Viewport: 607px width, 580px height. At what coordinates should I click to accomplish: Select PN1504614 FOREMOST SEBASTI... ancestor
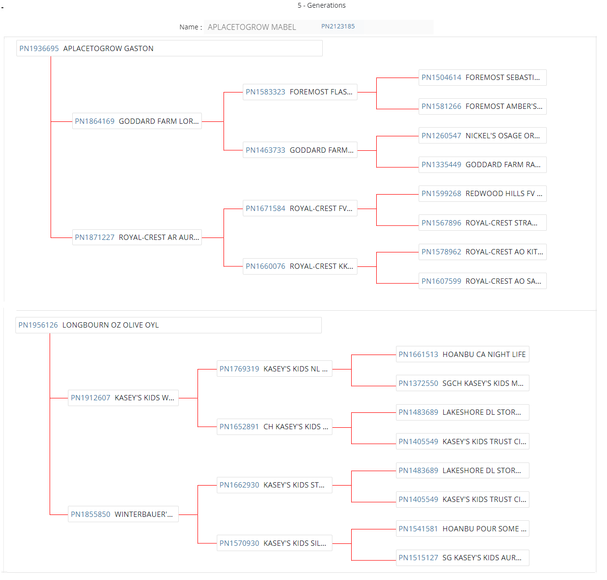point(482,78)
